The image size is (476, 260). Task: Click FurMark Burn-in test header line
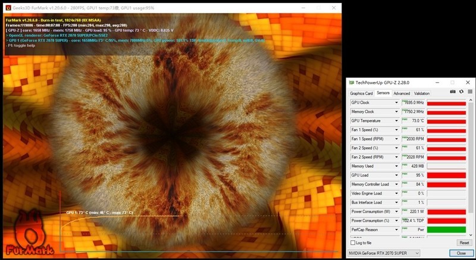tap(53, 20)
